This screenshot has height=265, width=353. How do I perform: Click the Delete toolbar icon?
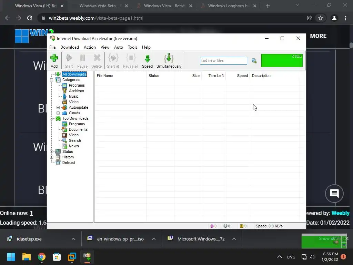(x=97, y=61)
